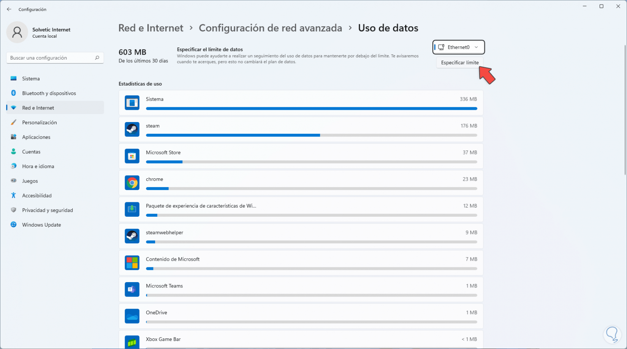This screenshot has height=349, width=627.
Task: Click the Steam app icon
Action: [x=132, y=129]
